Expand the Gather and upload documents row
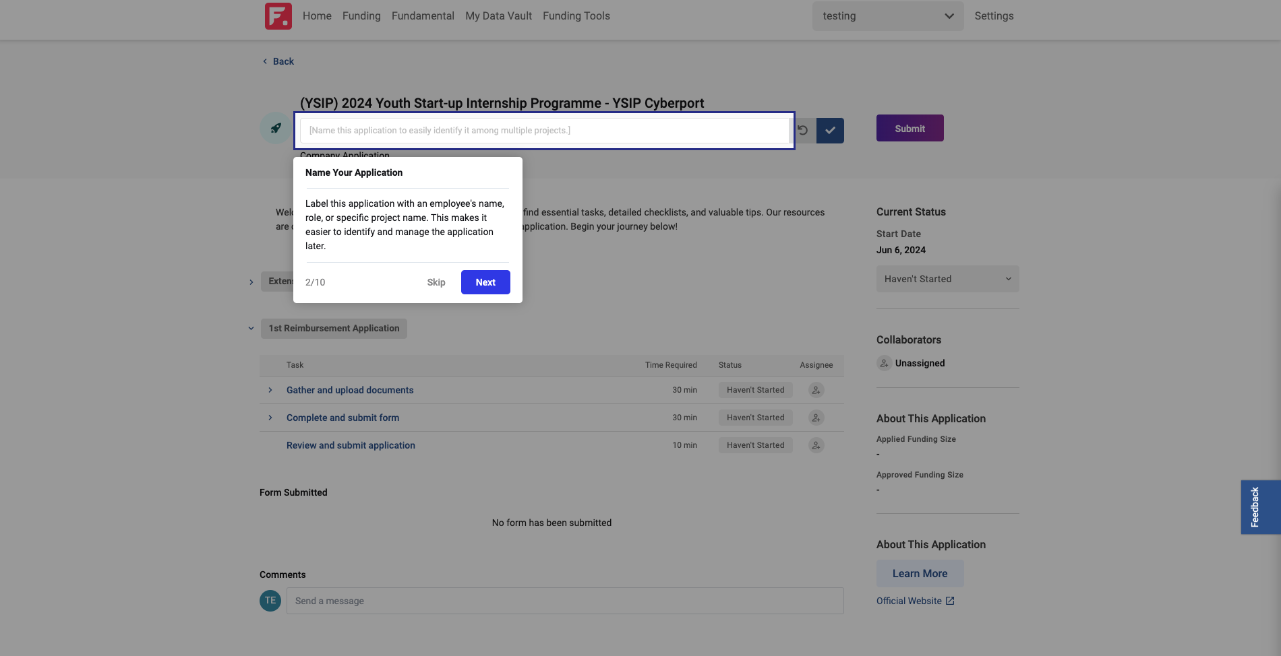Viewport: 1281px width, 656px height. [270, 390]
